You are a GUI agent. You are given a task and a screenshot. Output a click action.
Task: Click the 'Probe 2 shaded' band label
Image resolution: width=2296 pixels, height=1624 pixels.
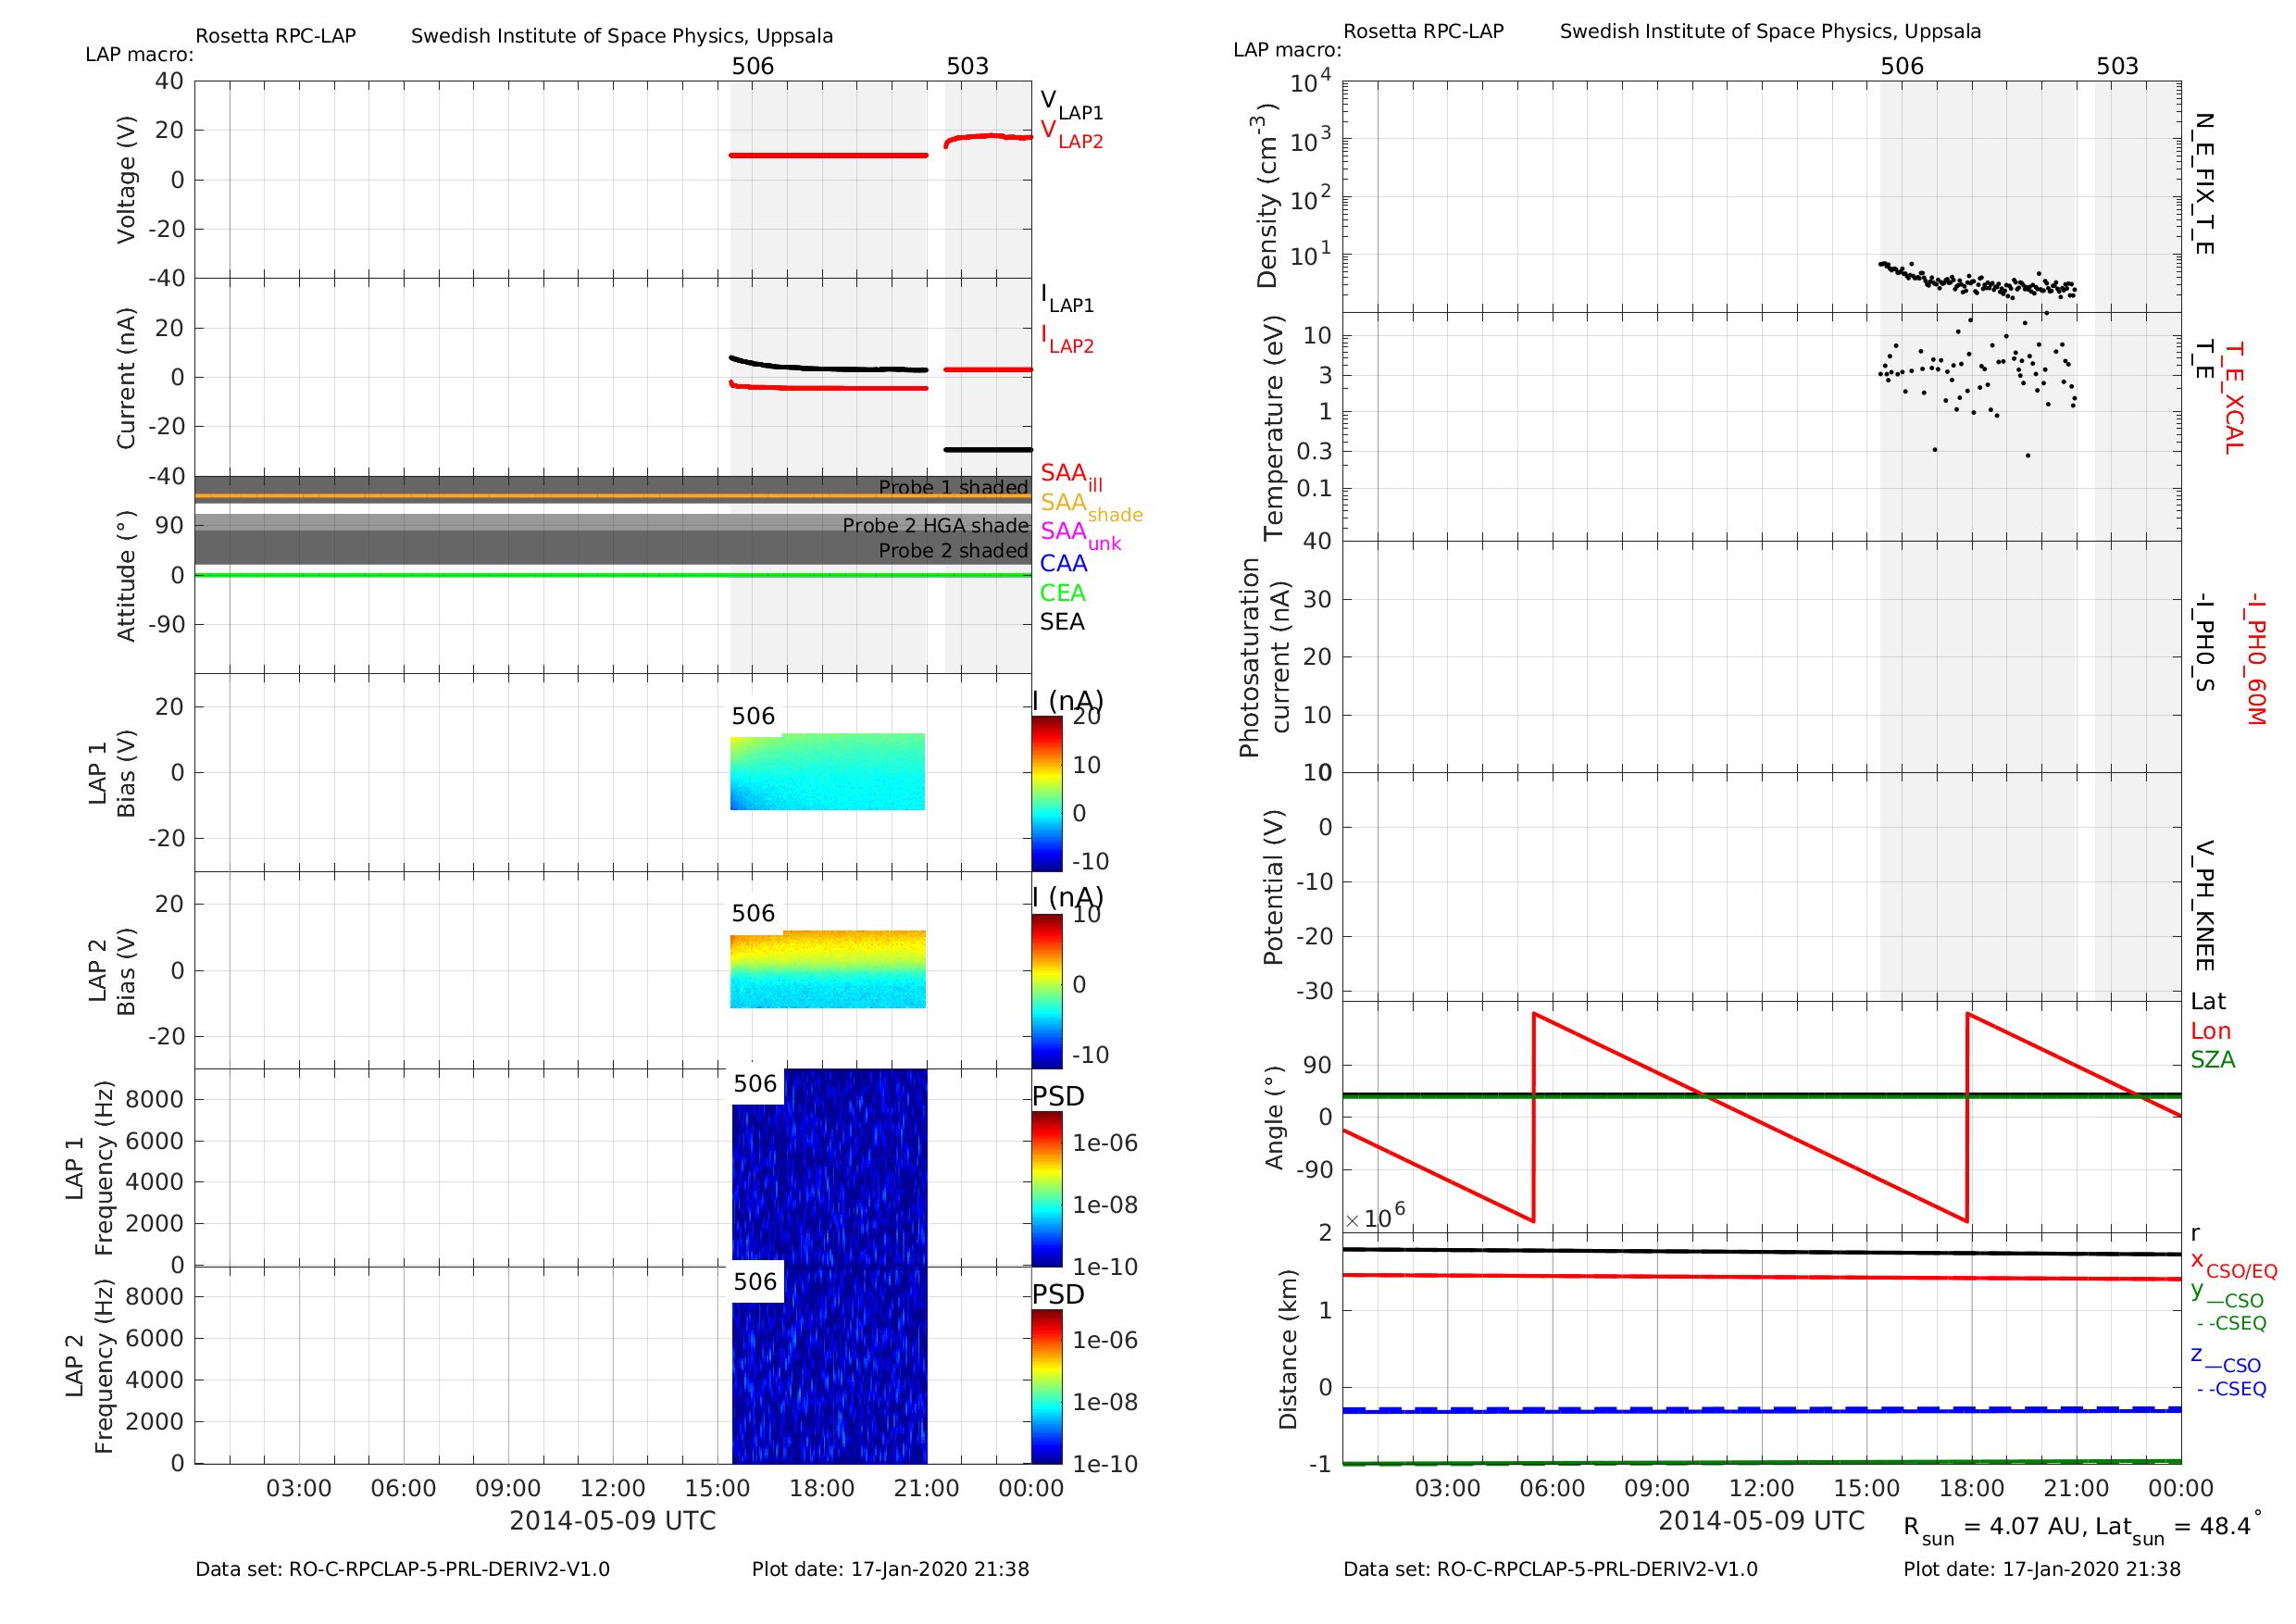tap(953, 550)
